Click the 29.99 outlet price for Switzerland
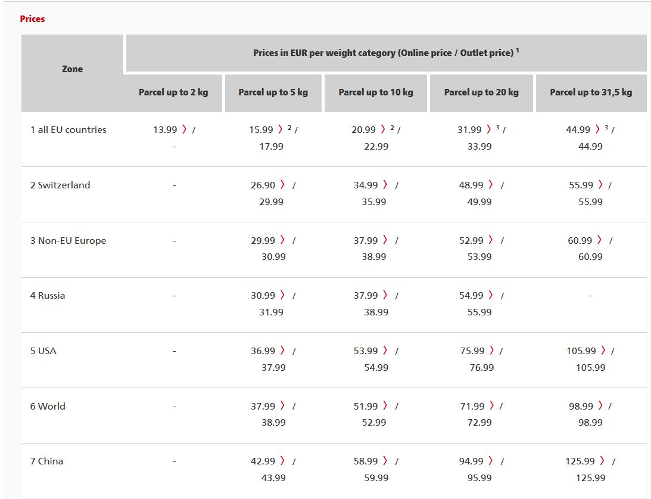The height and width of the screenshot is (499, 651). point(271,202)
